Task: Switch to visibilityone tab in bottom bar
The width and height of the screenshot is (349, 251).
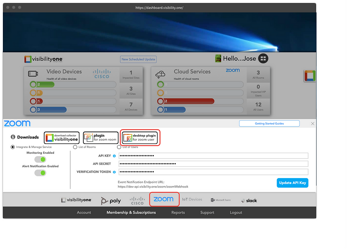Action: (x=76, y=200)
